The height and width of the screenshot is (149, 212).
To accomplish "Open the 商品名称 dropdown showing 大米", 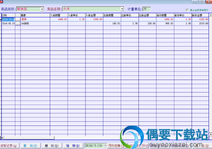I will pyautogui.click(x=122, y=9).
